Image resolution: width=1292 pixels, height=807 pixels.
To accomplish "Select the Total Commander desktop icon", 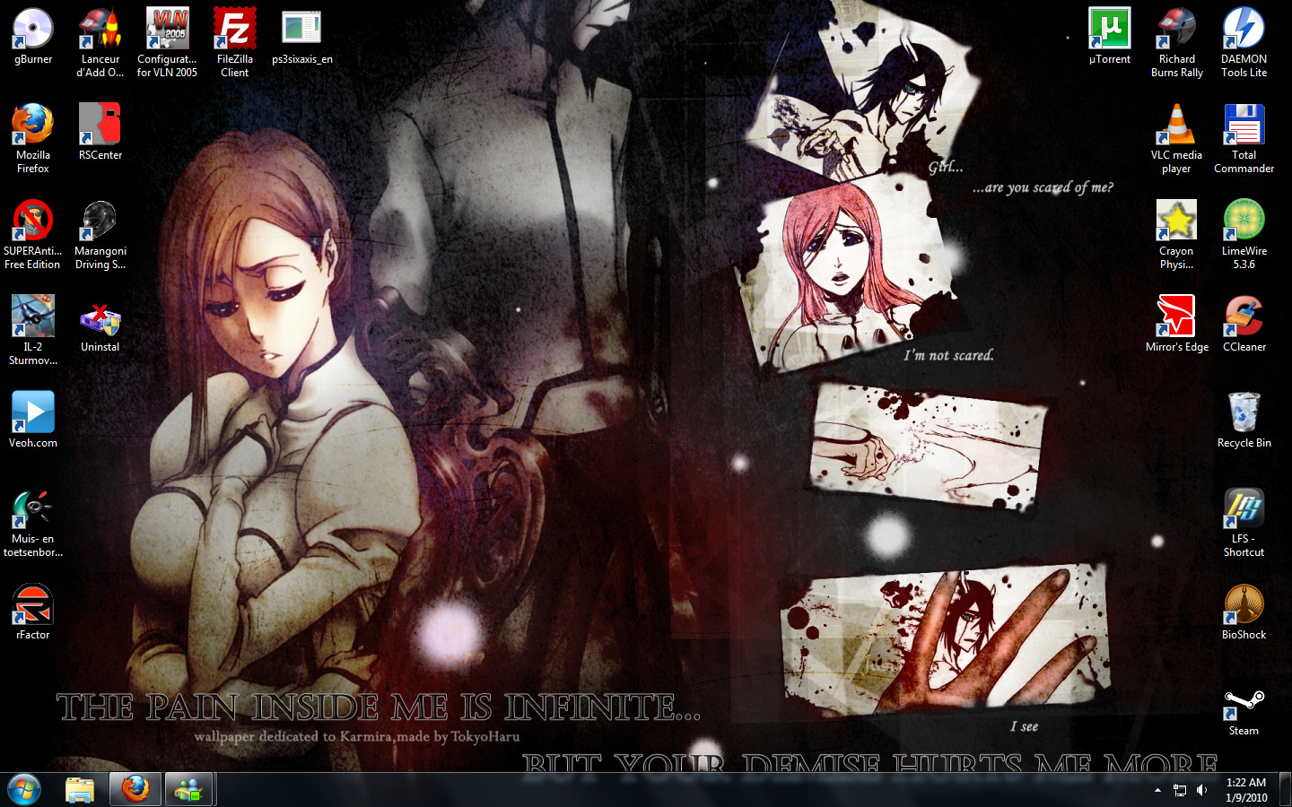I will (1244, 138).
